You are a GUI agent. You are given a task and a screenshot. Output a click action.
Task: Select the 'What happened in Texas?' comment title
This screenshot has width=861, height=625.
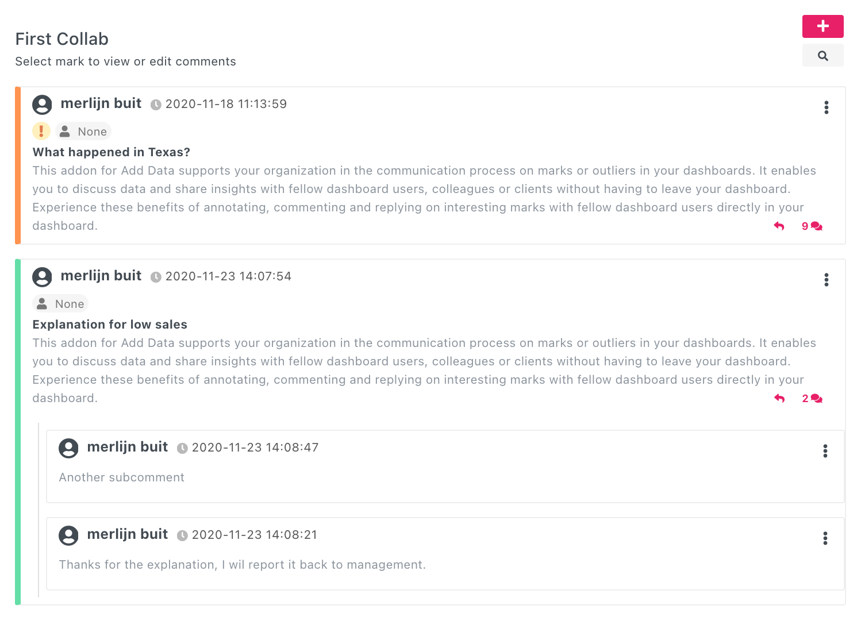tap(111, 152)
